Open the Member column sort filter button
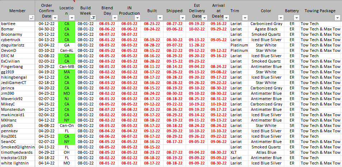Image resolution: width=342 pixels, height=167 pixels. click(32, 18)
